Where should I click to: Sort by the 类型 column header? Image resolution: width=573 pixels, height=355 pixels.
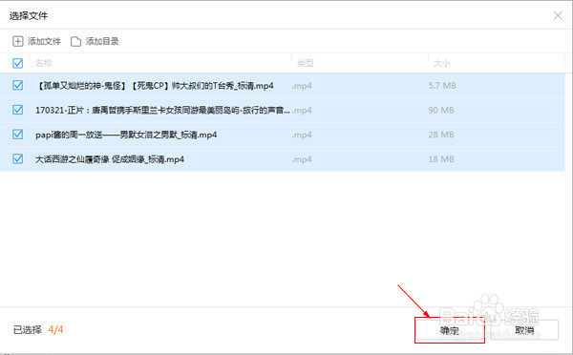[x=306, y=63]
